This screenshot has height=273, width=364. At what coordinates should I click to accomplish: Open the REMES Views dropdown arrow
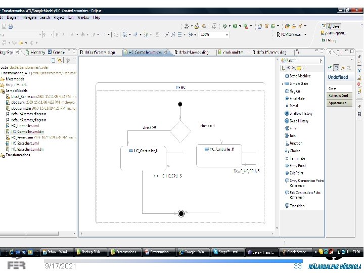305,34
